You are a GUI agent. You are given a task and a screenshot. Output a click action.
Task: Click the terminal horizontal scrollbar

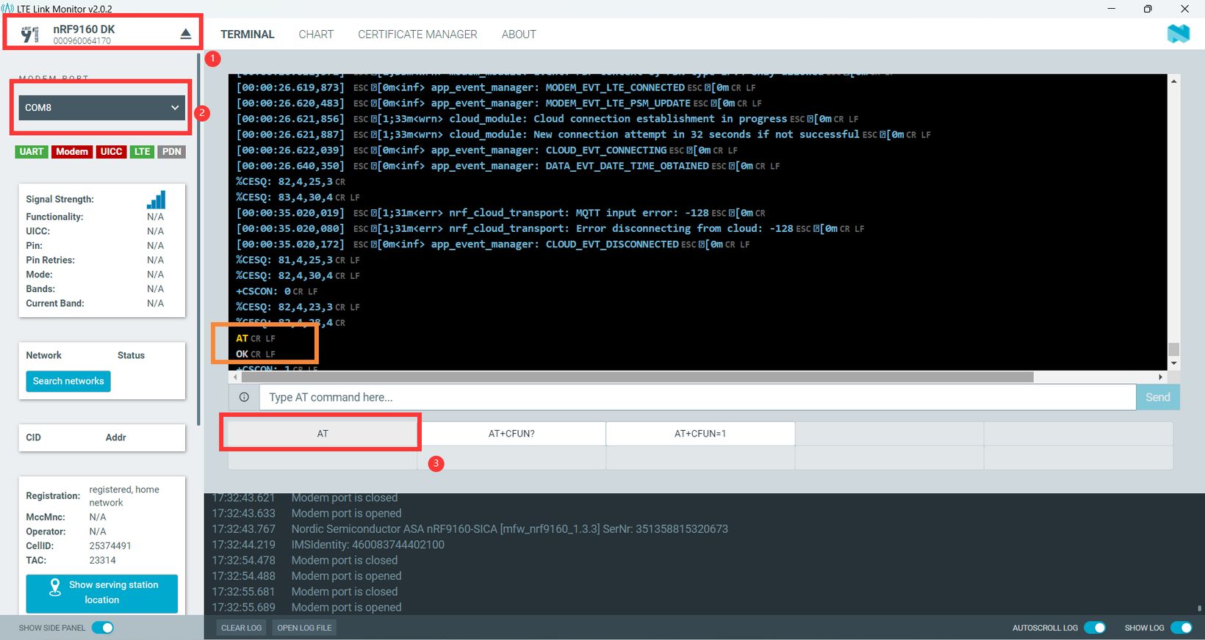(x=638, y=377)
